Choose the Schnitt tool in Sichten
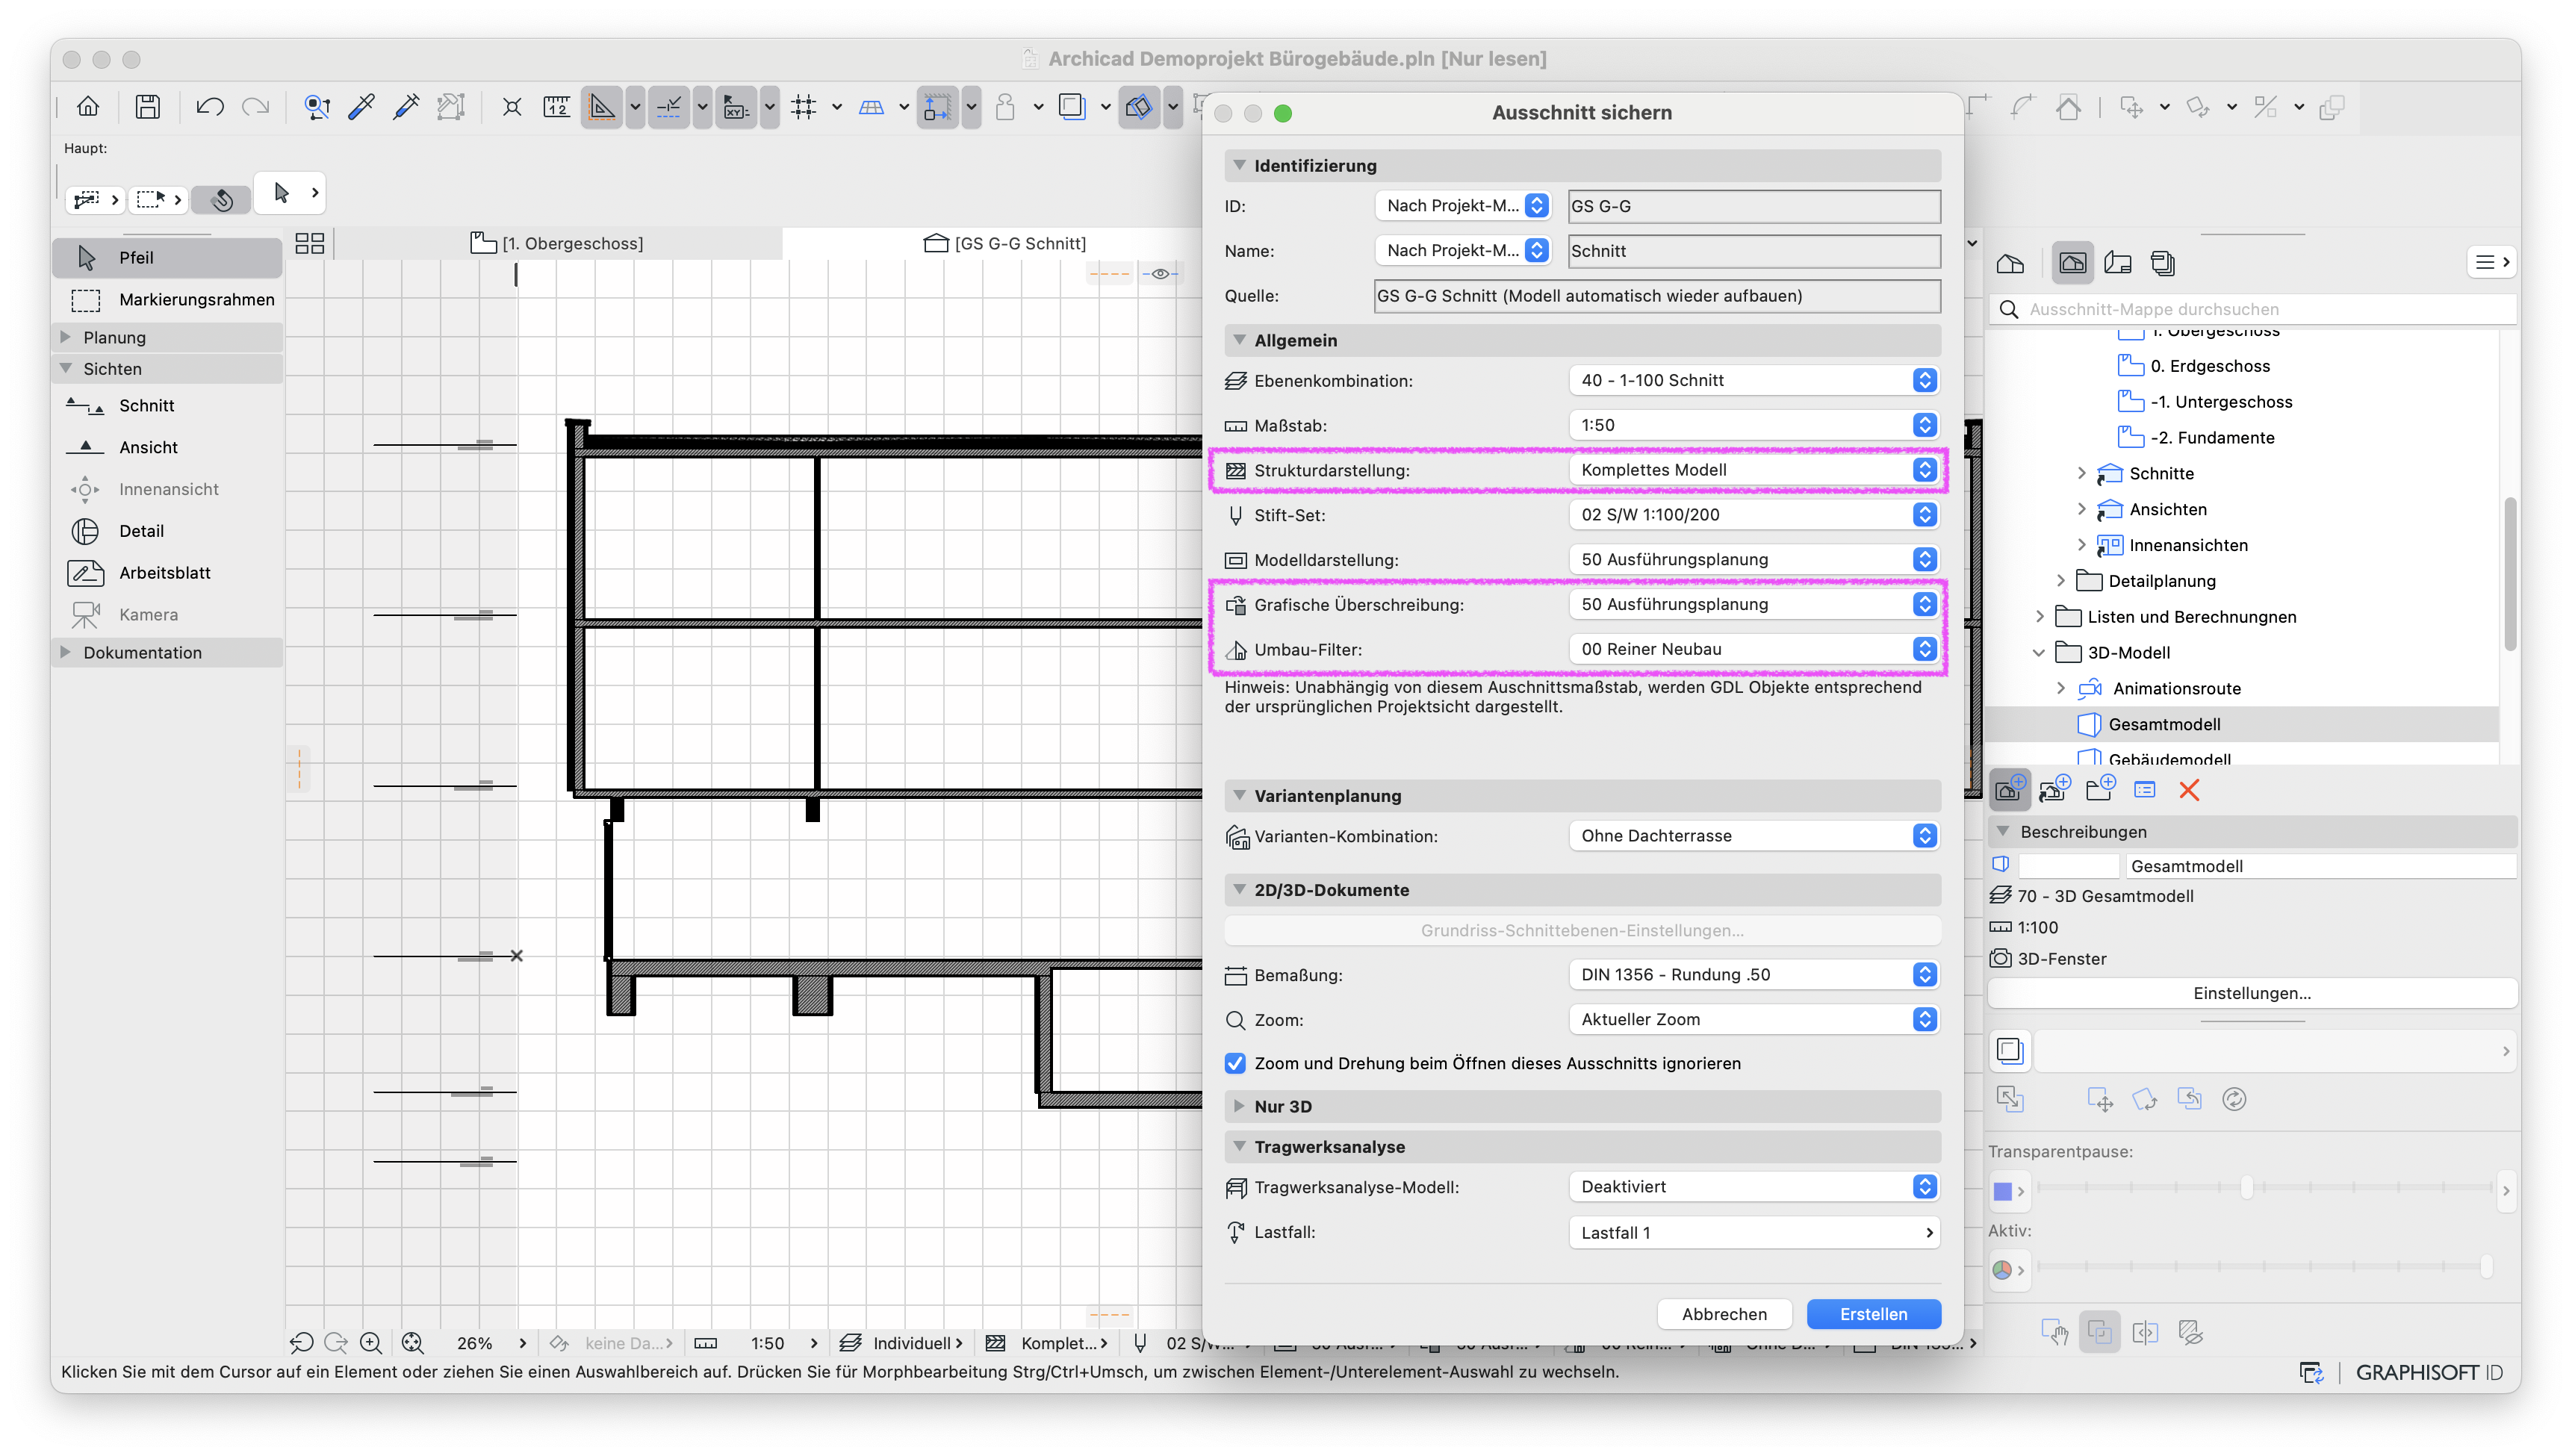This screenshot has width=2572, height=1456. (x=167, y=405)
